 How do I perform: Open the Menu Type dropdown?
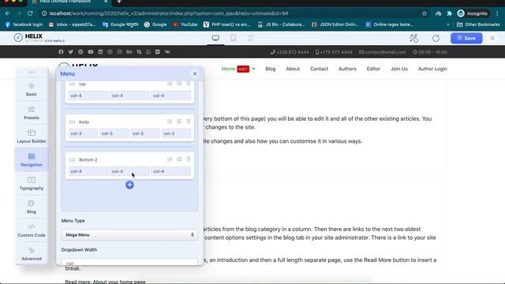pyautogui.click(x=129, y=235)
